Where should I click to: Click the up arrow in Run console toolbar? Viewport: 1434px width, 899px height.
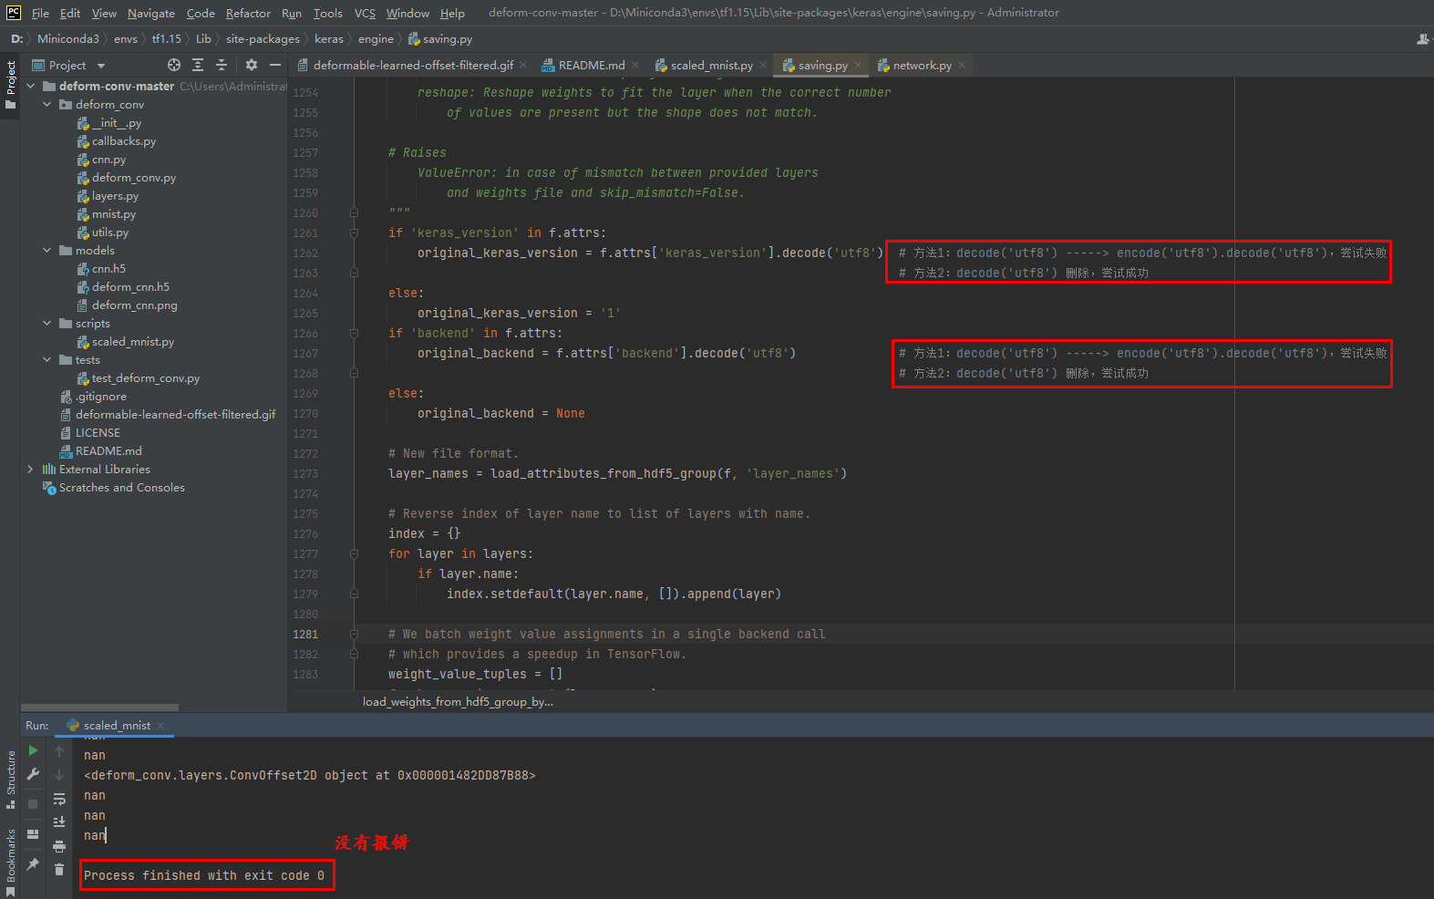(59, 751)
